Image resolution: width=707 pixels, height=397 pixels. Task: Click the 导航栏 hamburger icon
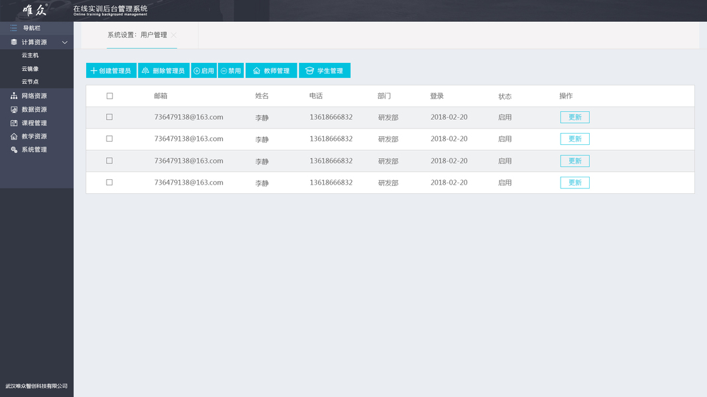[x=13, y=28]
